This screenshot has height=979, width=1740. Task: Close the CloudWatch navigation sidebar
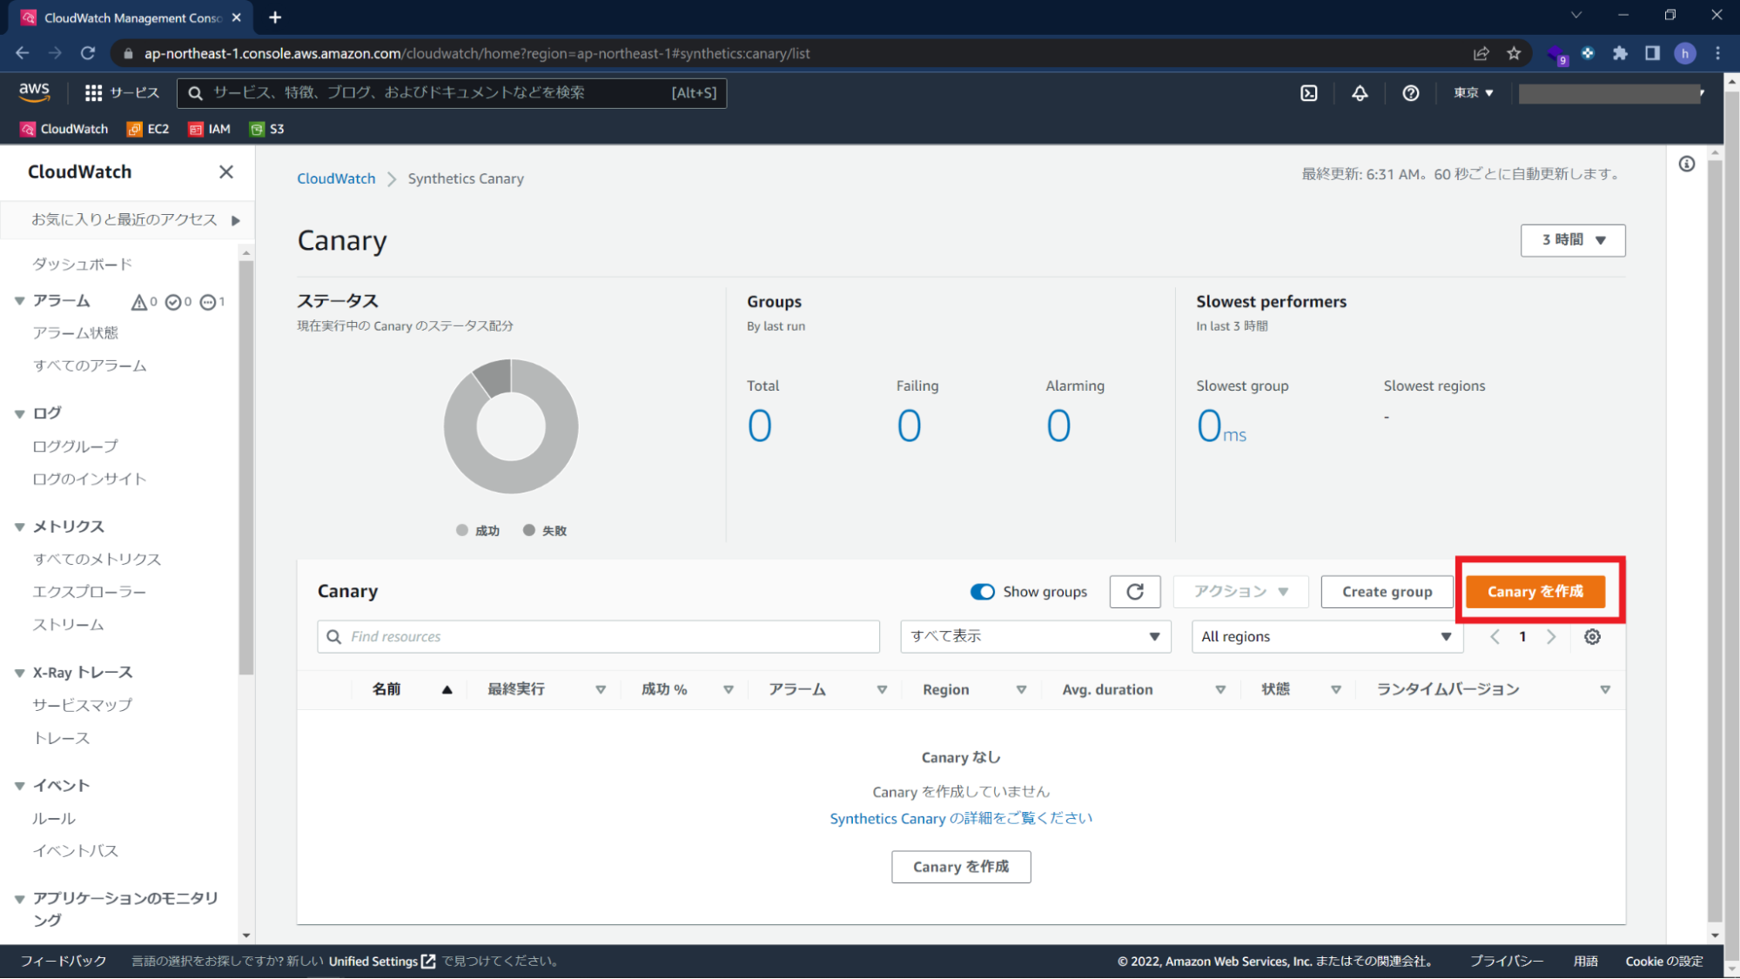tap(226, 172)
